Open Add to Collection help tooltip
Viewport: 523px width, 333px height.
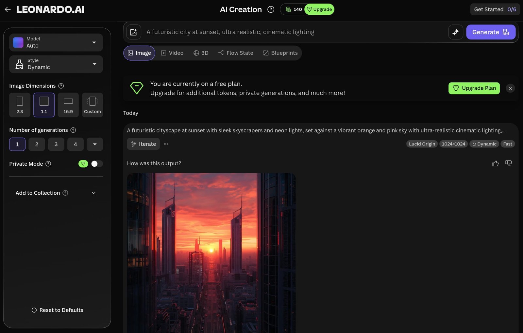tap(65, 193)
